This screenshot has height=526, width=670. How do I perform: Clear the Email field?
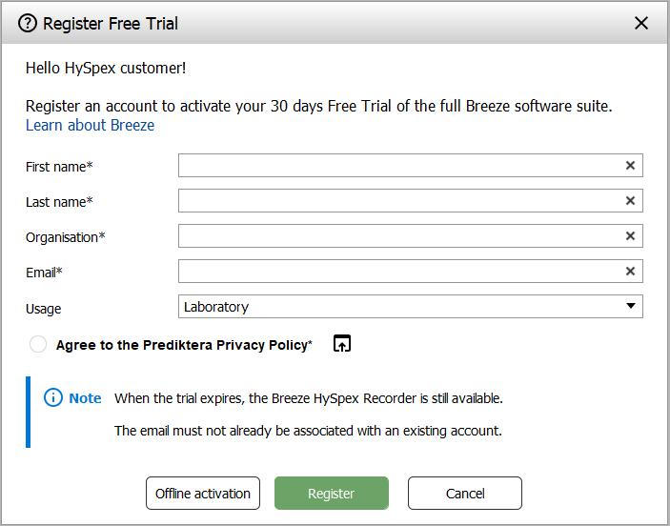pos(630,272)
